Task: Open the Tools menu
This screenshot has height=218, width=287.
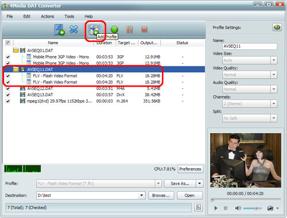Action: (69, 17)
